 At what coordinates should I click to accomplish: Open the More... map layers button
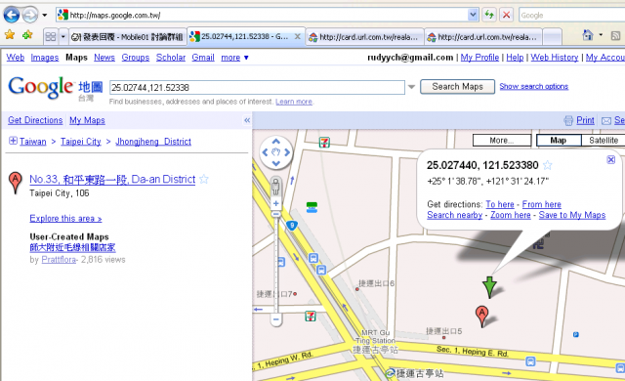(502, 141)
